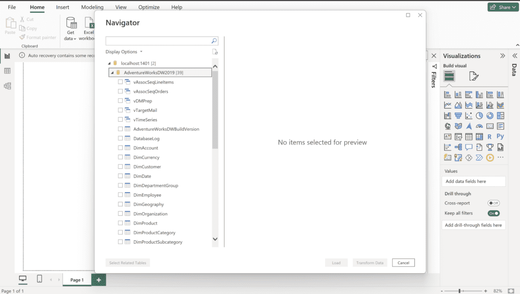This screenshot has height=294, width=520.
Task: Click the Cancel button in Navigator
Action: (403, 263)
